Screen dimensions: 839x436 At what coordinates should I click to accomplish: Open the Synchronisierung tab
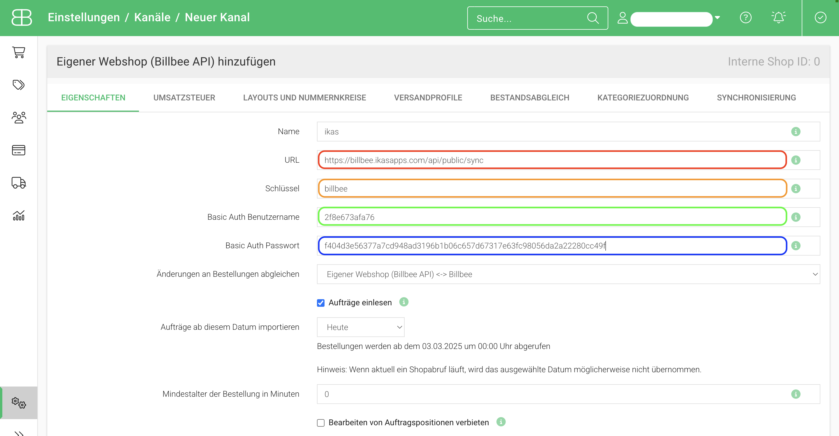756,98
